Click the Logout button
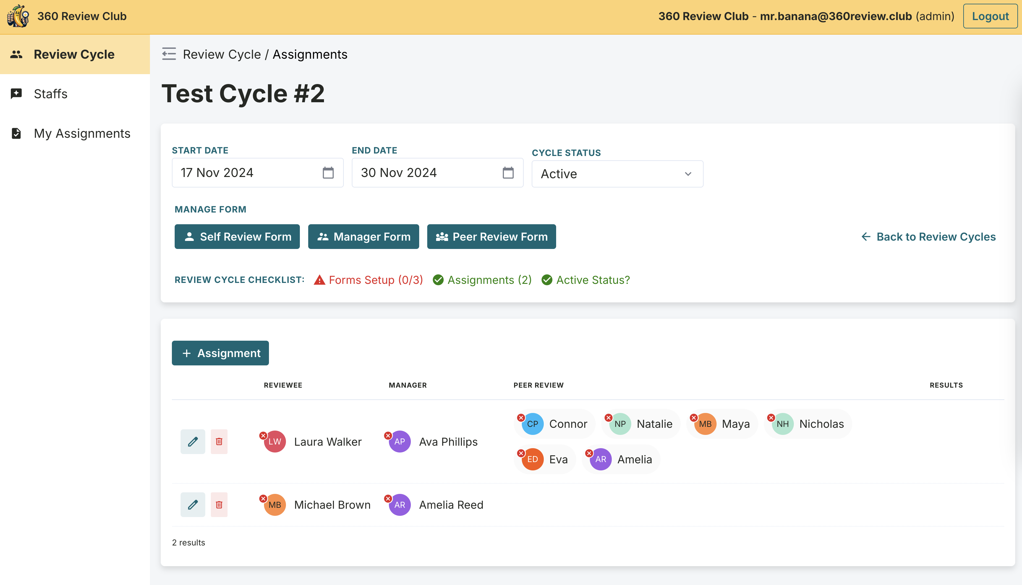This screenshot has width=1022, height=585. [x=990, y=16]
